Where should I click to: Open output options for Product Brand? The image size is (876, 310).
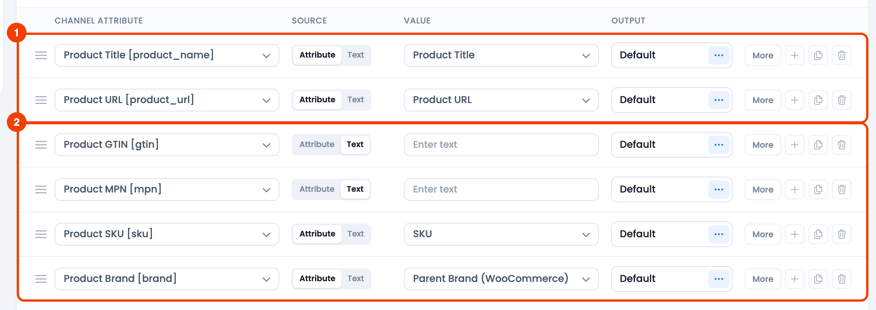pos(719,279)
